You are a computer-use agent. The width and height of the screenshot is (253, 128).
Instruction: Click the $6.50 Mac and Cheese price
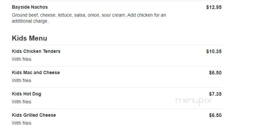(x=215, y=73)
